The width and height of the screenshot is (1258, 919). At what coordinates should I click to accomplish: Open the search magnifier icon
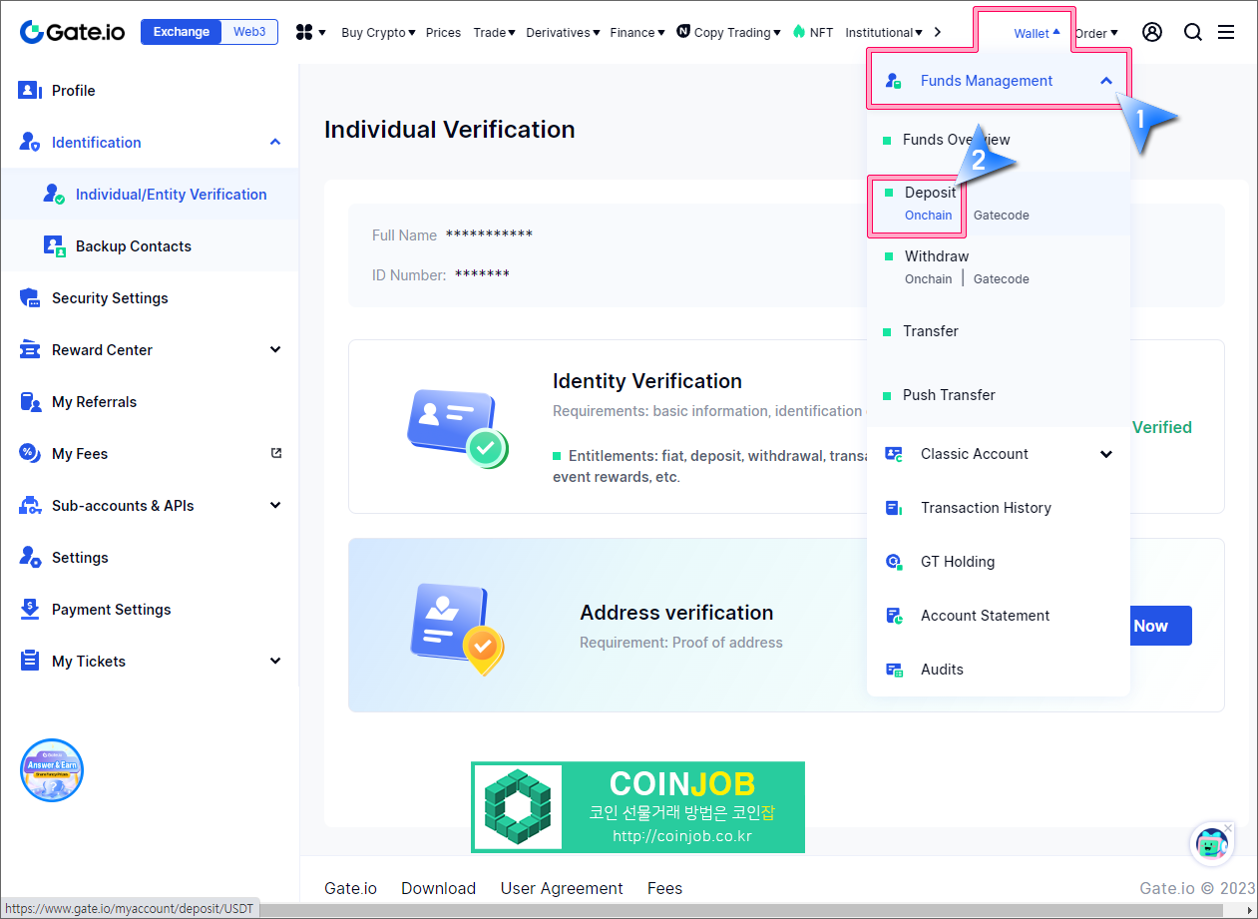click(x=1193, y=32)
